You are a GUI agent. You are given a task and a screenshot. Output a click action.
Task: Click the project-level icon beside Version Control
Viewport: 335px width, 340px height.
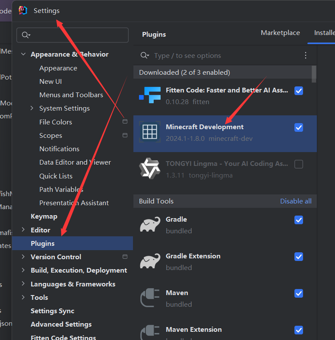125,257
